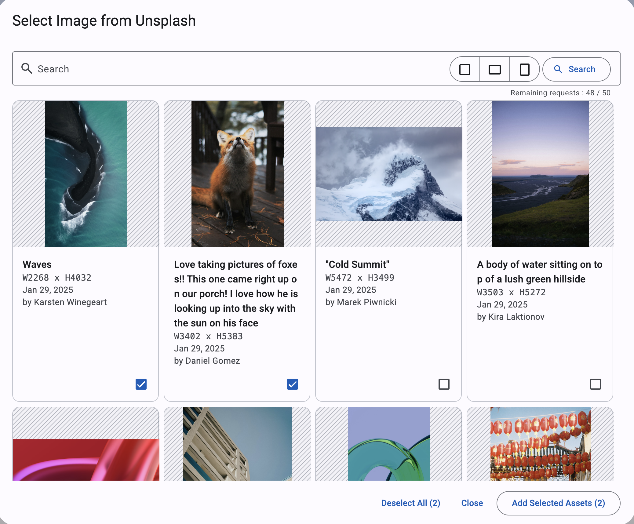Click the "W2268 x H4032" dimensions text
Viewport: 634px width, 524px height.
57,278
